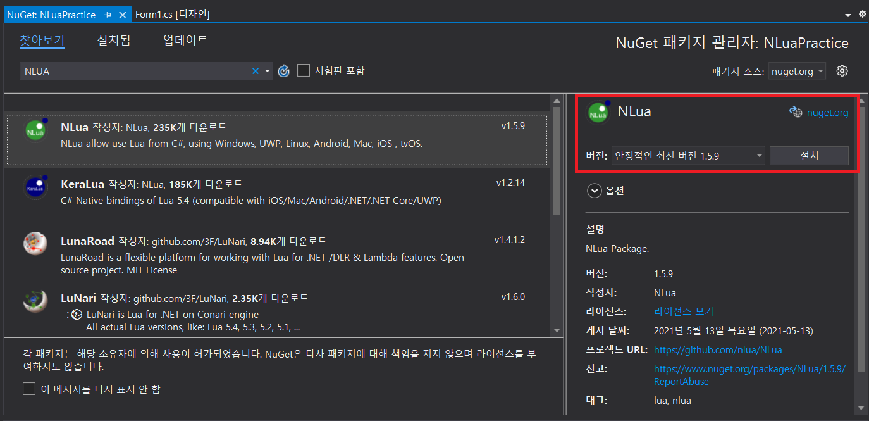Open the nuget.org link in details
The height and width of the screenshot is (421, 869).
point(828,113)
